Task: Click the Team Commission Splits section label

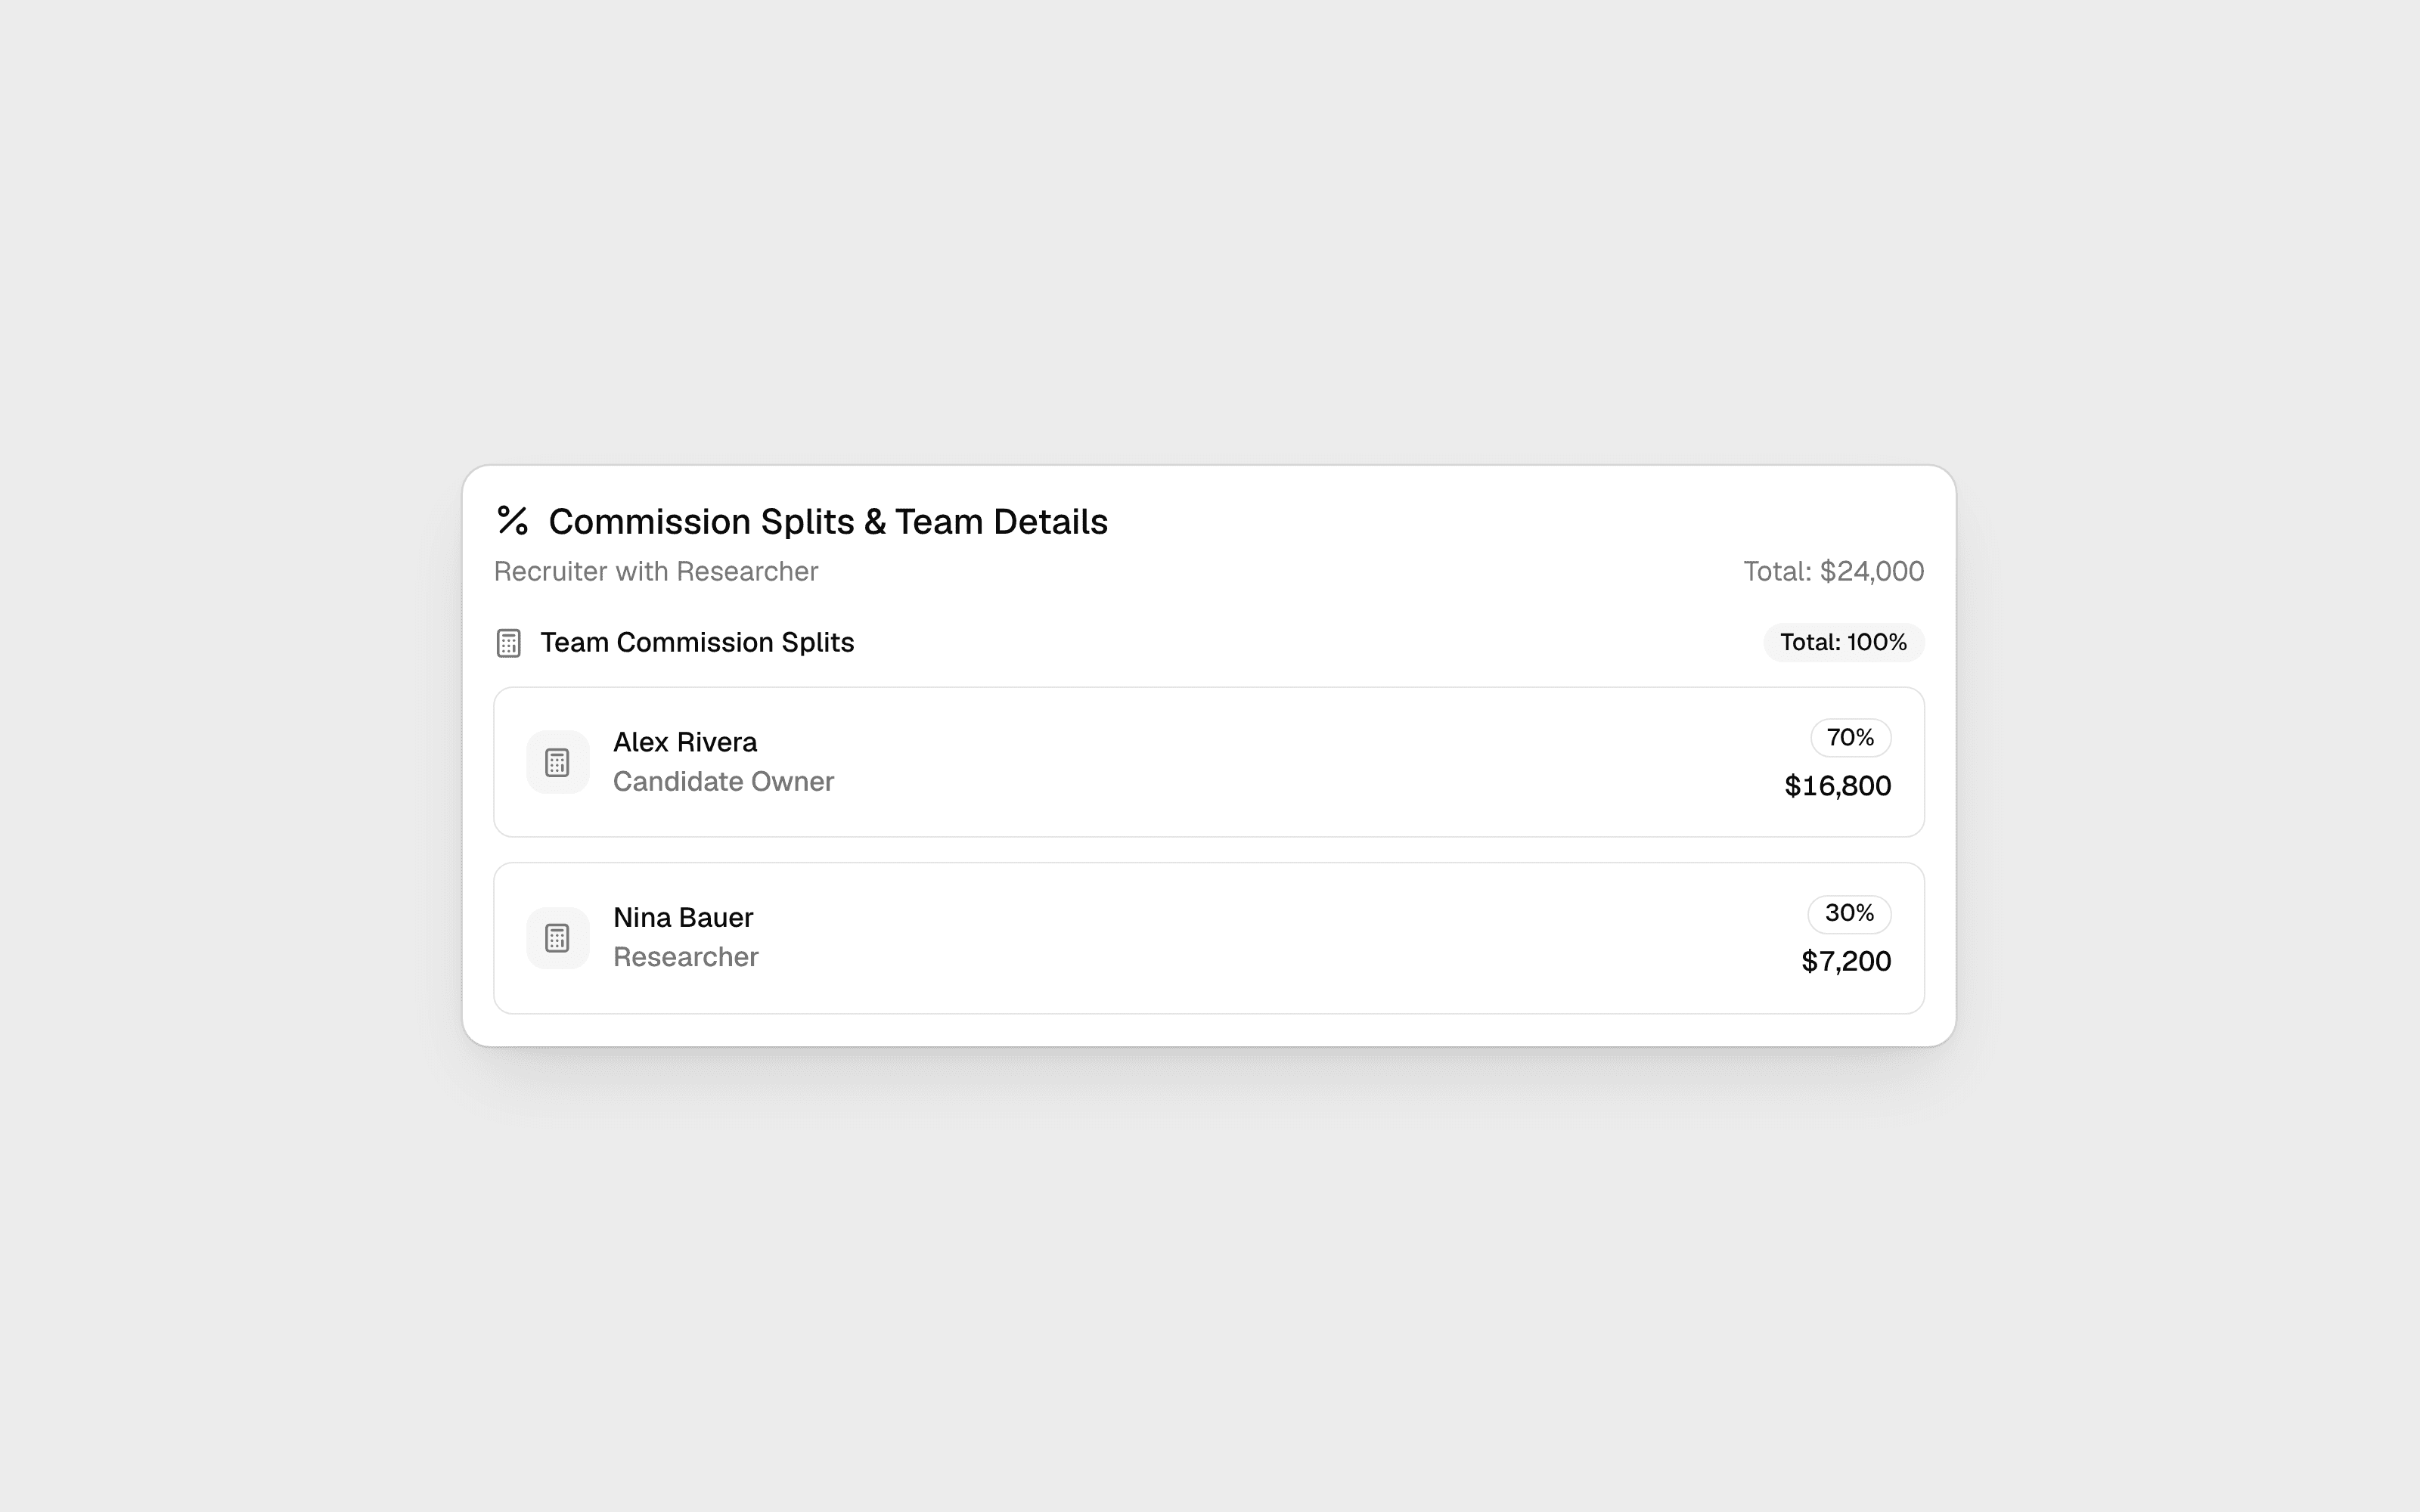Action: coord(697,642)
